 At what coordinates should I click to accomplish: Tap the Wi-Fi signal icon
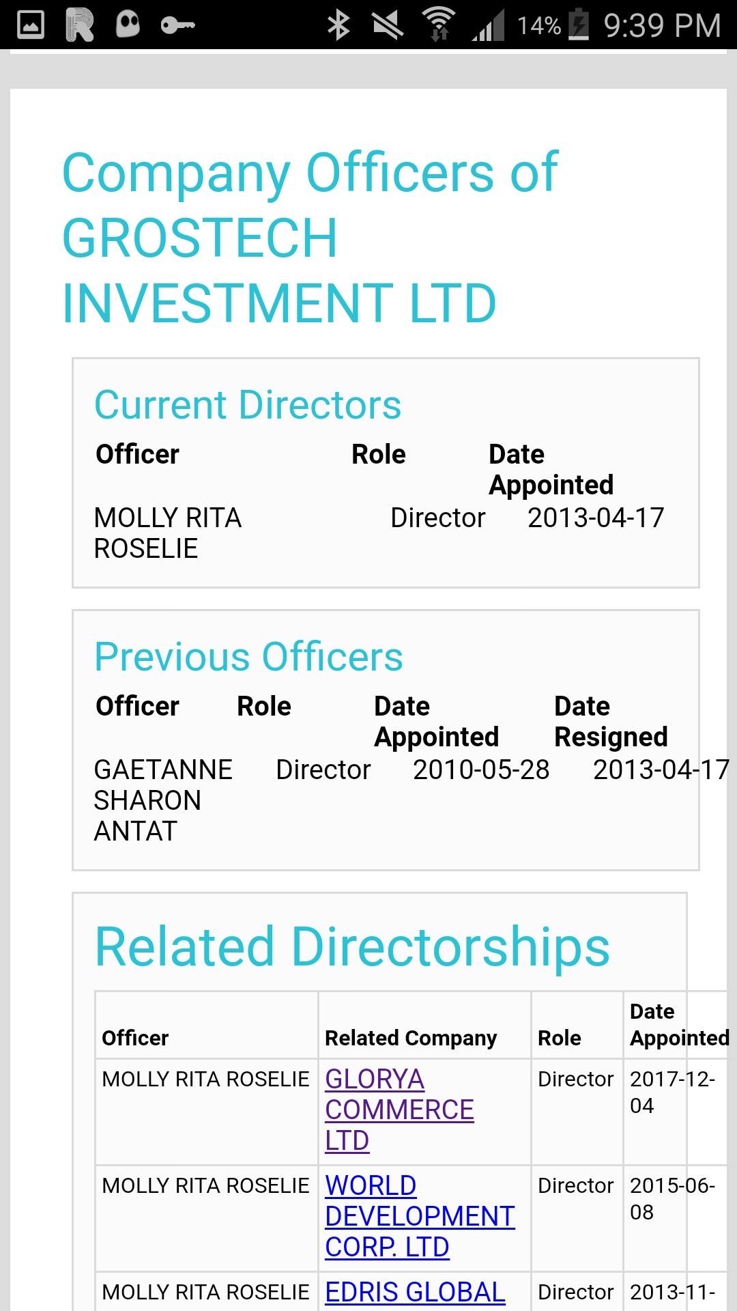point(438,25)
